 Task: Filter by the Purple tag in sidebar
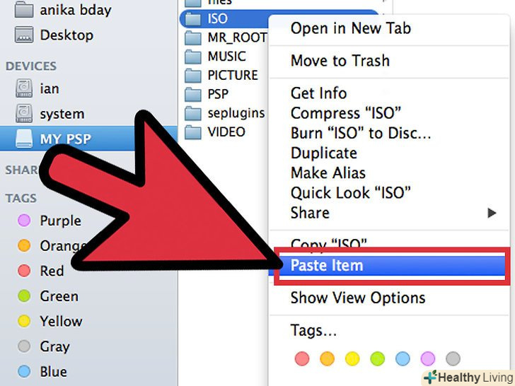[50, 221]
